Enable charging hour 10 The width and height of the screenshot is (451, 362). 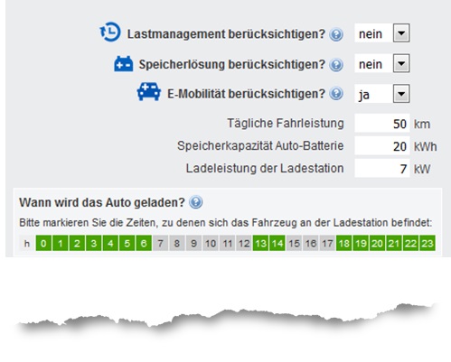click(x=211, y=243)
